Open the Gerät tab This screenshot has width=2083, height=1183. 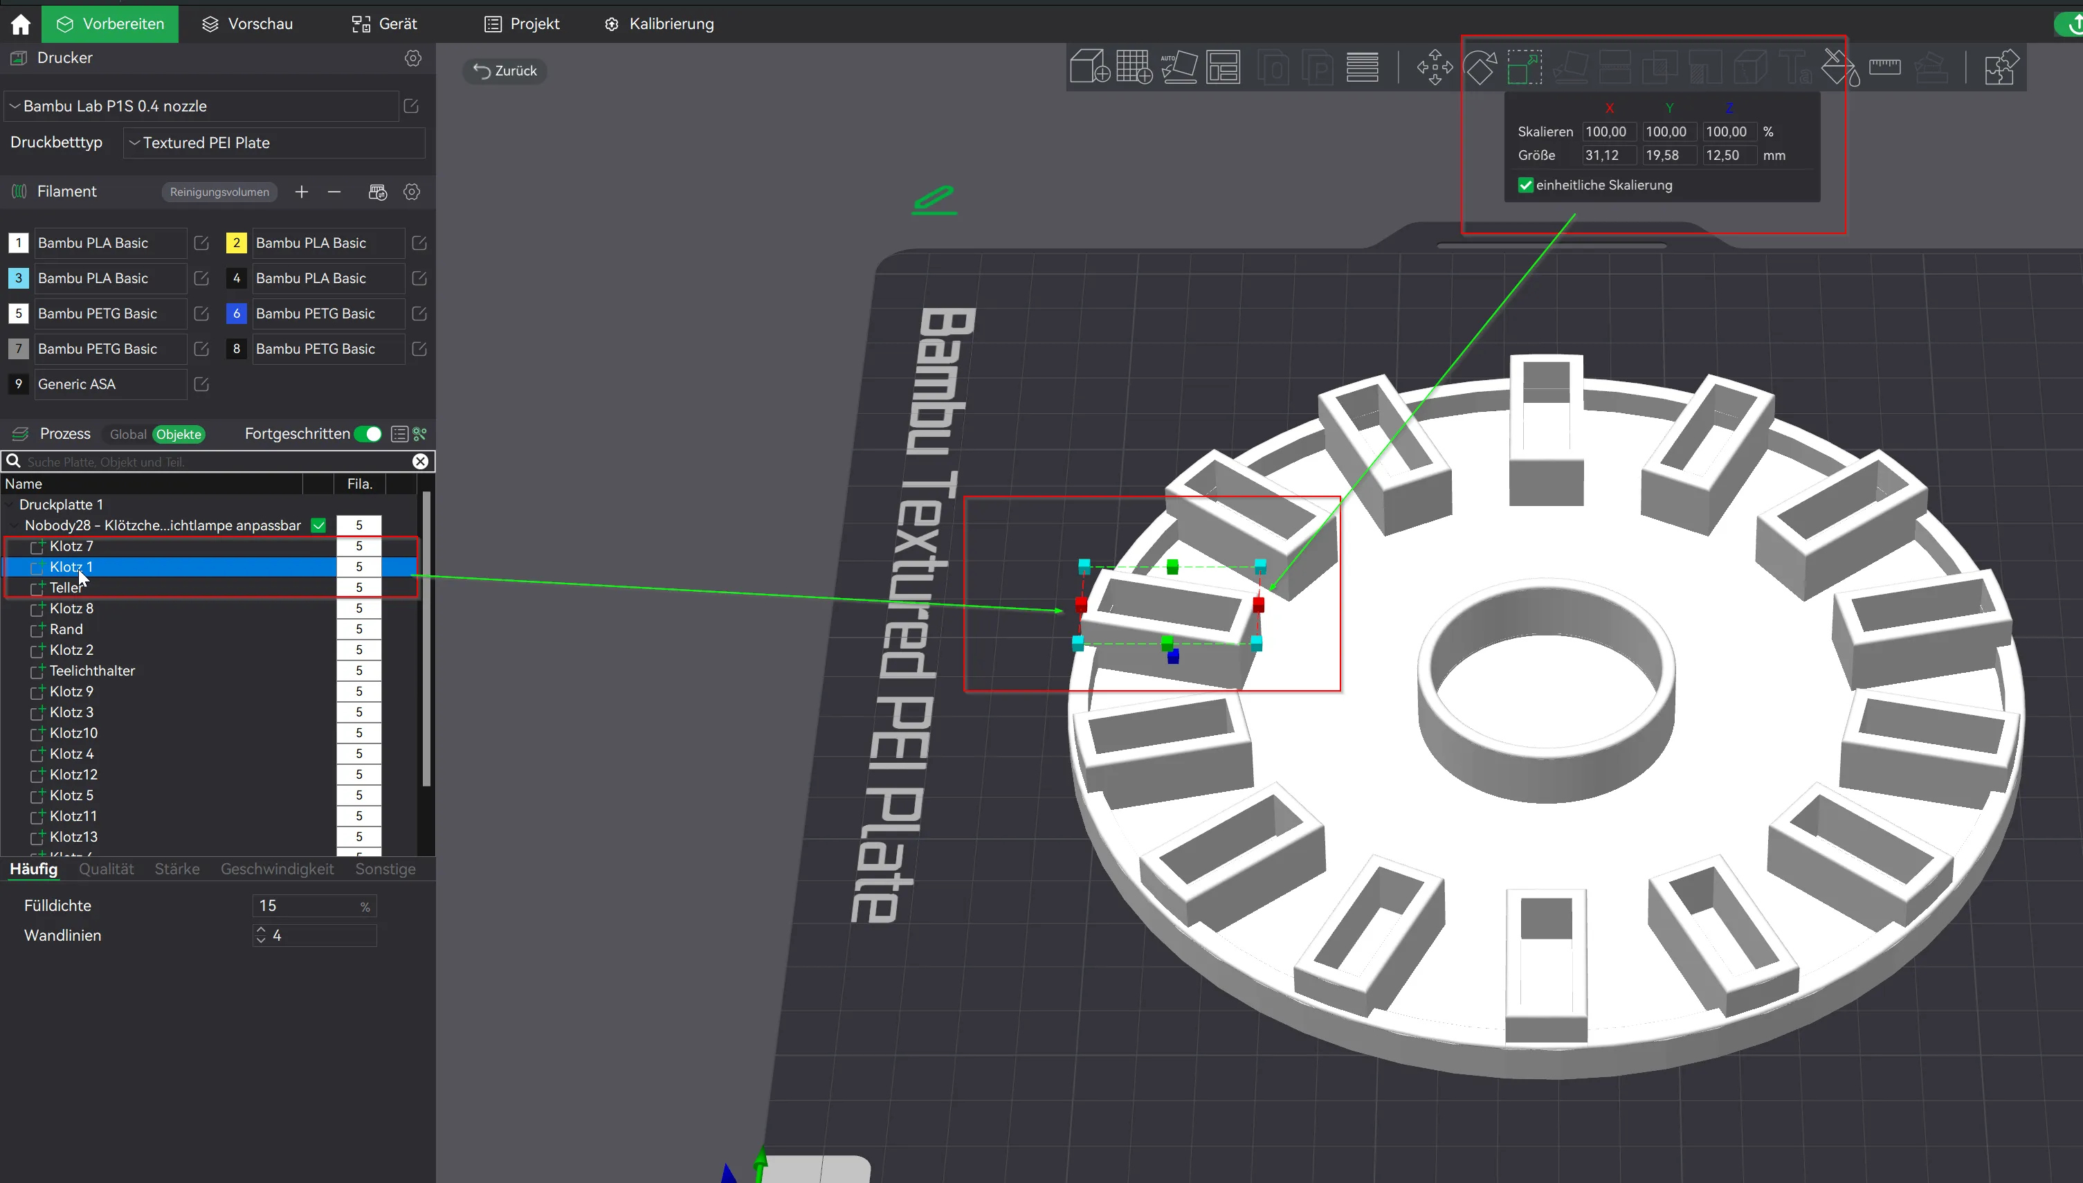(x=385, y=24)
